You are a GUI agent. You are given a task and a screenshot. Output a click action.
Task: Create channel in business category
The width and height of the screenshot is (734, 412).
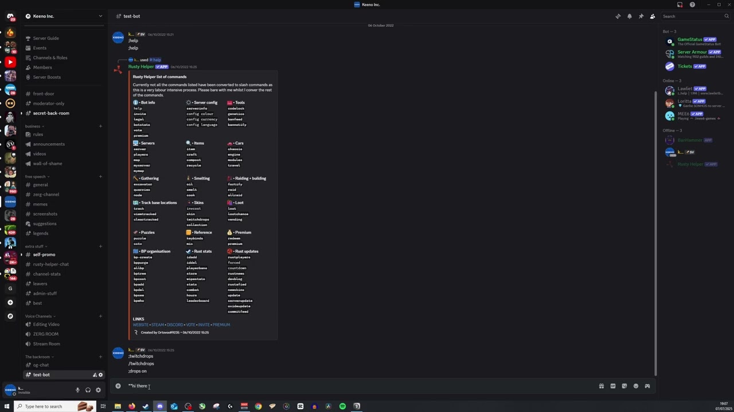(x=100, y=126)
